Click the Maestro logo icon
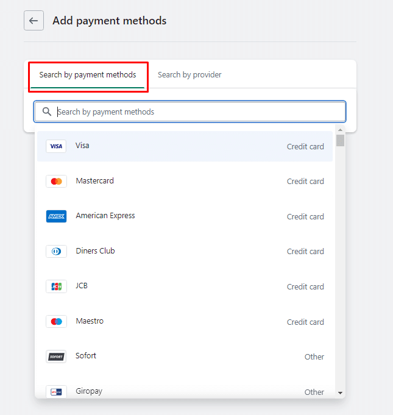Image resolution: width=393 pixels, height=415 pixels. coord(56,322)
